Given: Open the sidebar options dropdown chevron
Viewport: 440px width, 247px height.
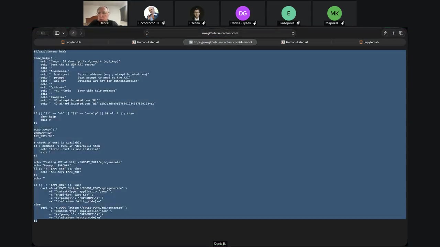Looking at the screenshot, I should click(x=63, y=33).
